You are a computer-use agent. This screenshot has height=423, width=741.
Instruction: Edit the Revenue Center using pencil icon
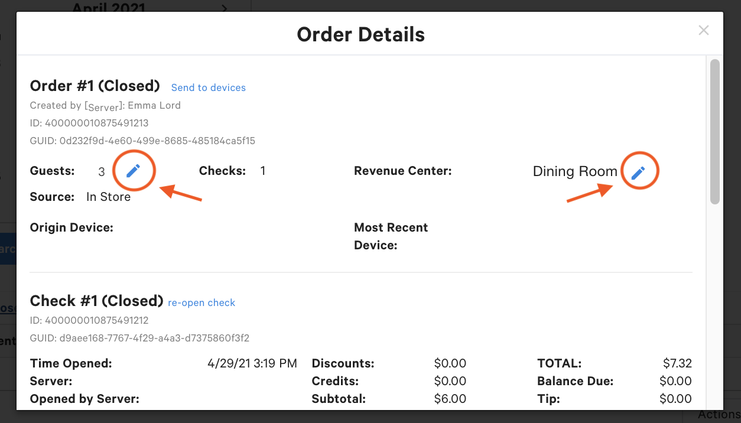(x=638, y=172)
